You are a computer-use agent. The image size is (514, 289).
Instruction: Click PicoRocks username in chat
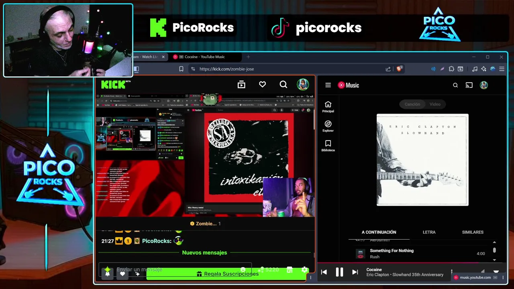click(157, 241)
